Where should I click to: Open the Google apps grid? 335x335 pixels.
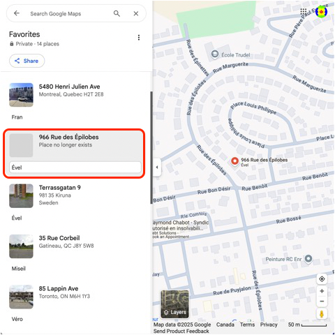pyautogui.click(x=303, y=11)
